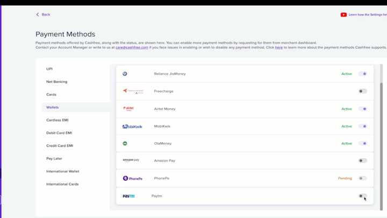Enable the Freecharge wallet toggle
387x218 pixels.
(363, 91)
